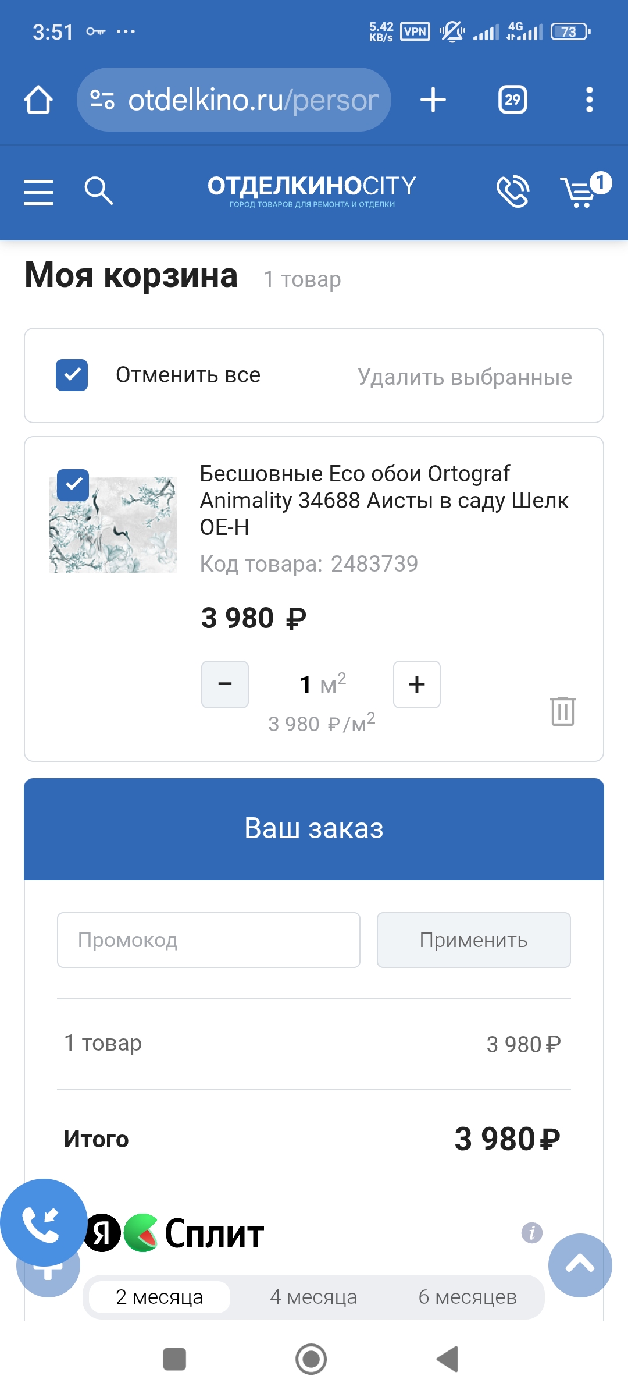
Task: Select the '6 месяцев' split tab
Action: [x=468, y=1297]
